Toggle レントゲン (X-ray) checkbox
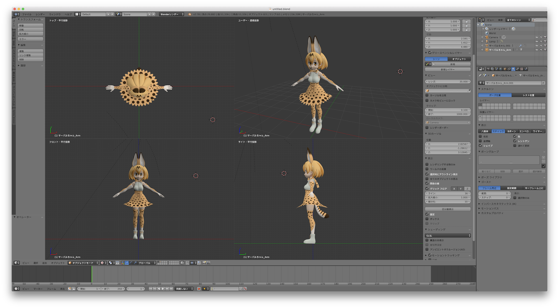 [x=515, y=141]
